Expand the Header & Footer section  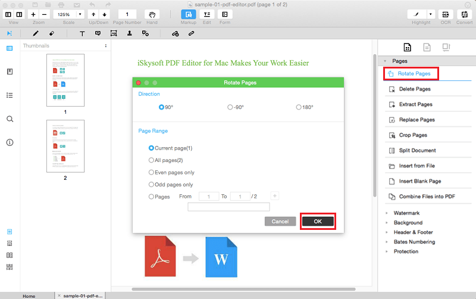387,232
